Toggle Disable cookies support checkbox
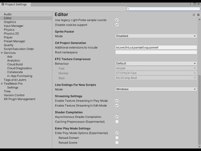201x151 pixels. (117, 25)
